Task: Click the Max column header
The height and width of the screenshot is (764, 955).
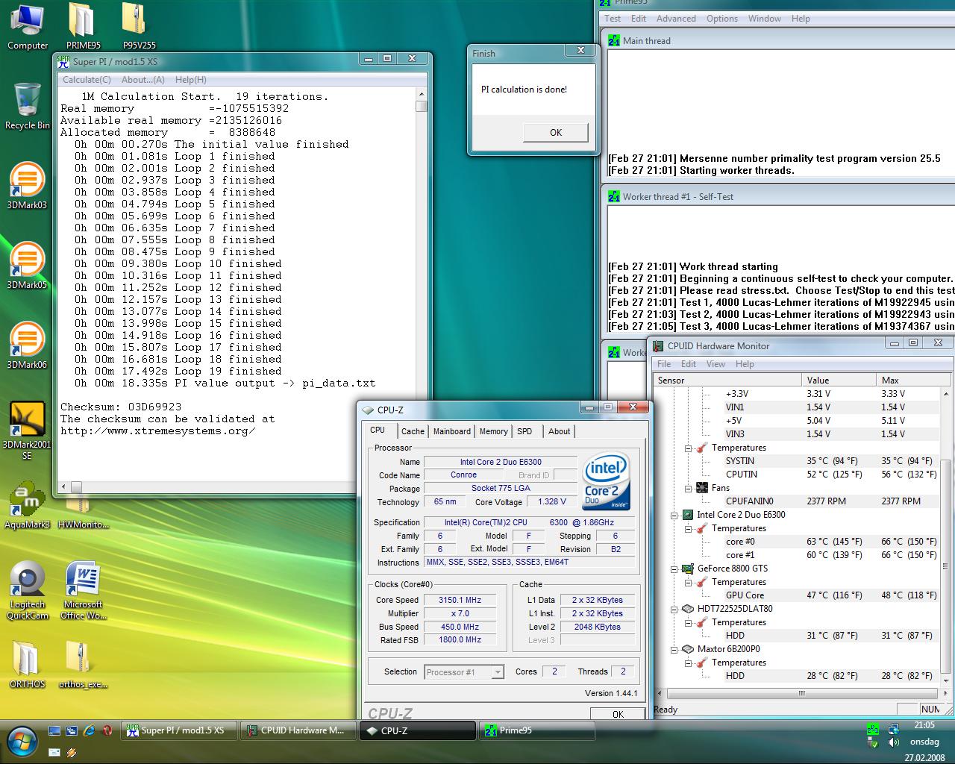Action: [x=908, y=380]
